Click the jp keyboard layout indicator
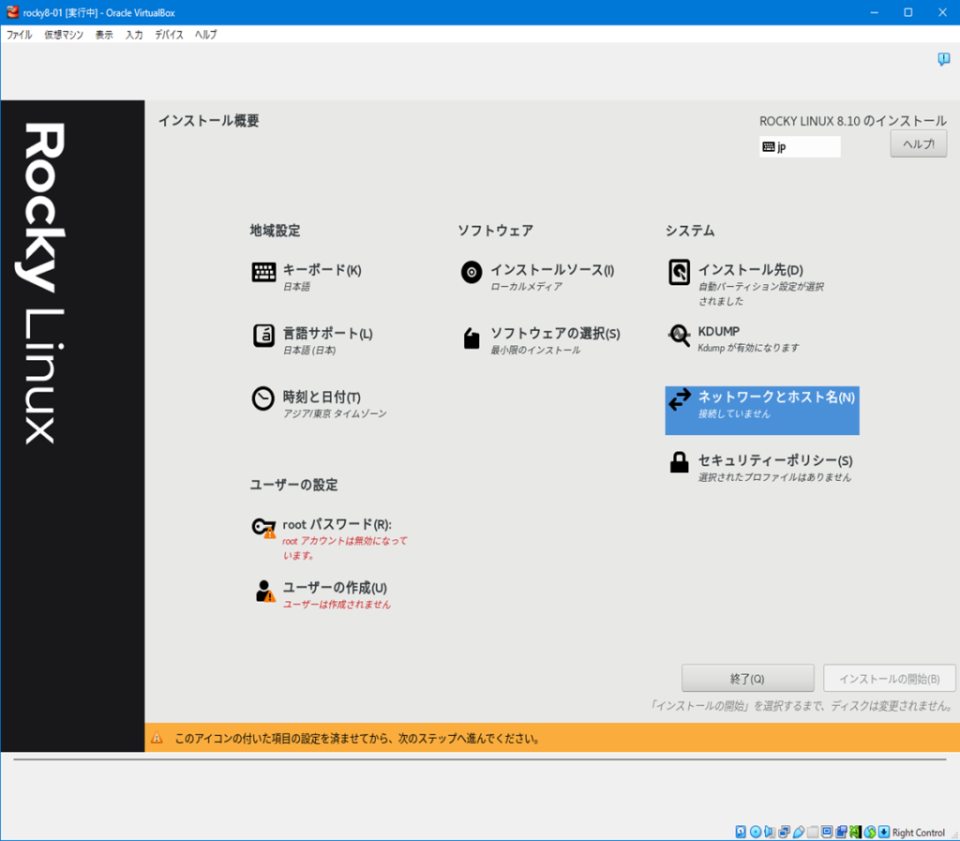Image resolution: width=960 pixels, height=841 pixels. pyautogui.click(x=800, y=147)
